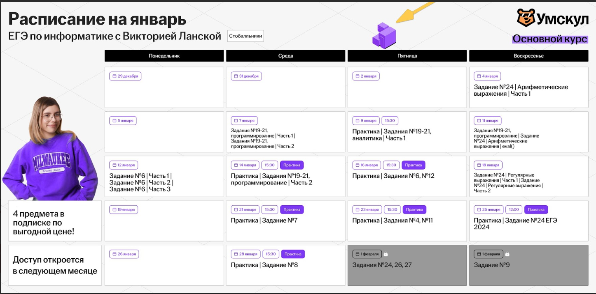Click the Основной курс label

pos(550,39)
